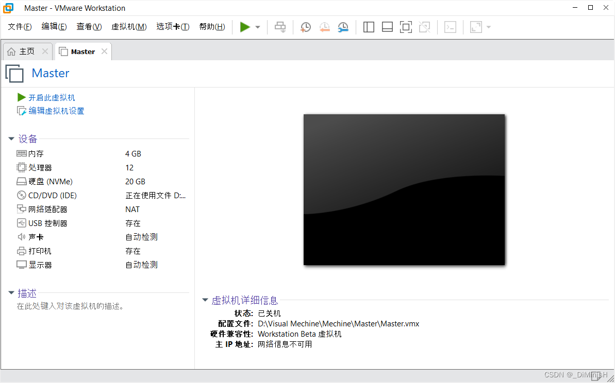Open the 虚拟机(M) menu

[129, 27]
